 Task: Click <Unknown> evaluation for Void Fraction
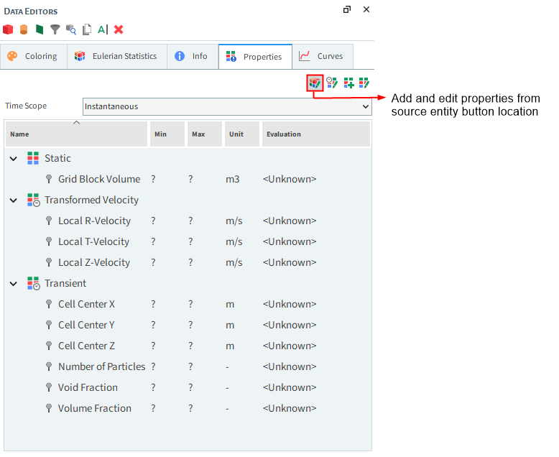point(290,387)
